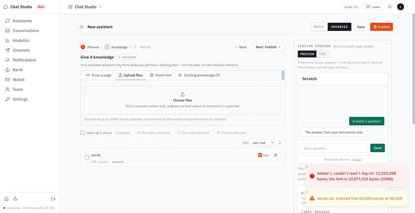Image resolution: width=415 pixels, height=213 pixels.
Task: Toggle dark mode moon icon
Action: tap(16, 199)
